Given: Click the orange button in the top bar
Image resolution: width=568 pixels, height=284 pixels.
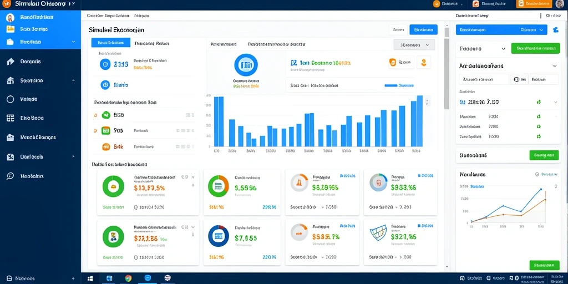Looking at the screenshot, I should (x=534, y=4).
